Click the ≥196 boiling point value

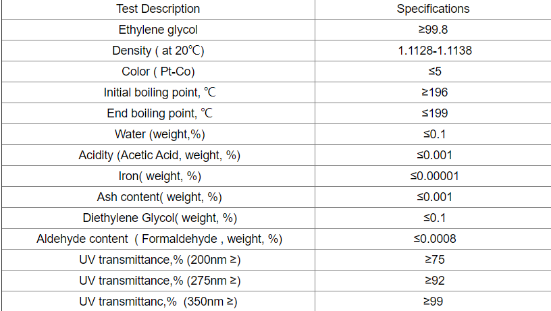coord(435,92)
